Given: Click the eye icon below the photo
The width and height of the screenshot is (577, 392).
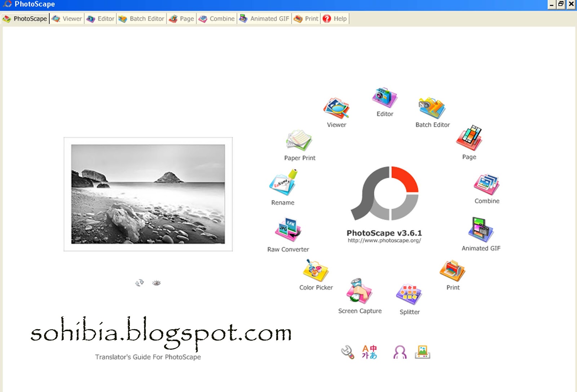Looking at the screenshot, I should (x=156, y=283).
